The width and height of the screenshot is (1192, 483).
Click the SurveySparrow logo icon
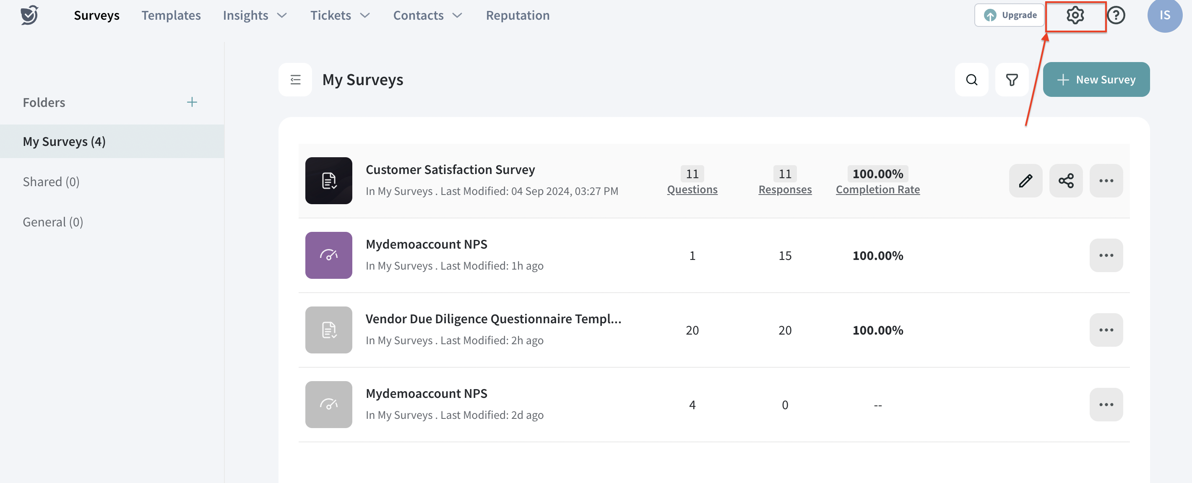point(30,15)
